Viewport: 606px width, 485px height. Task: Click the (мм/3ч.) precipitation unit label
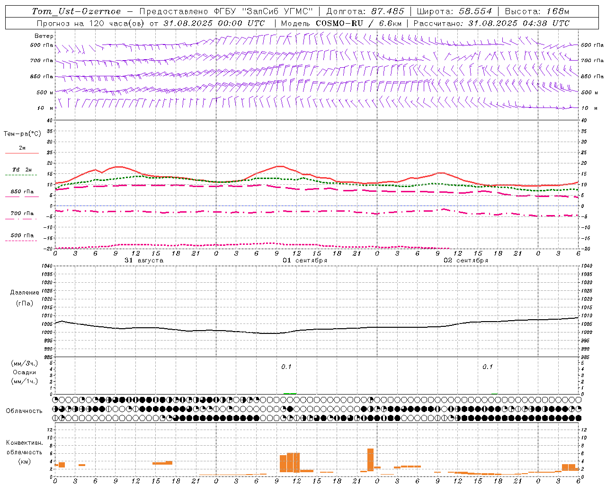(24, 363)
